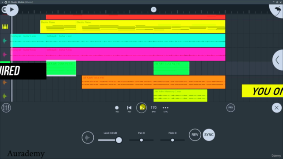Open the mixer sliders icon
This screenshot has height=159, width=283.
coord(6,108)
